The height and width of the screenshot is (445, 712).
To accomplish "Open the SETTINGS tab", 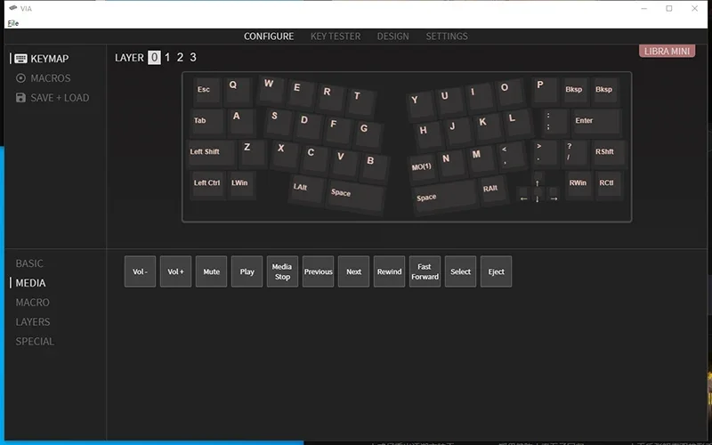I will pos(446,36).
